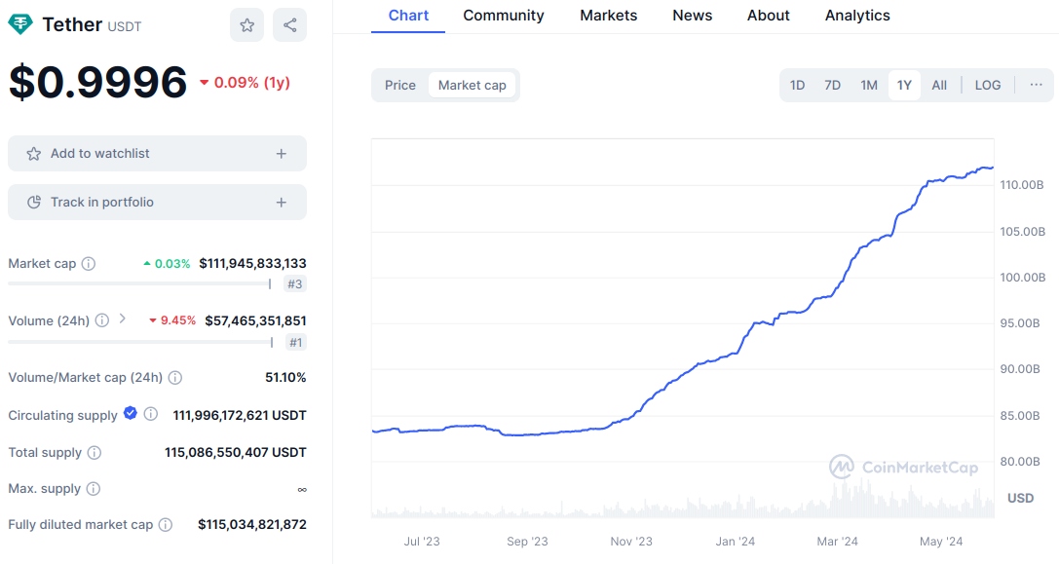Image resolution: width=1059 pixels, height=564 pixels.
Task: Click pie chart icon in Track in portfolio
Action: pyautogui.click(x=34, y=202)
